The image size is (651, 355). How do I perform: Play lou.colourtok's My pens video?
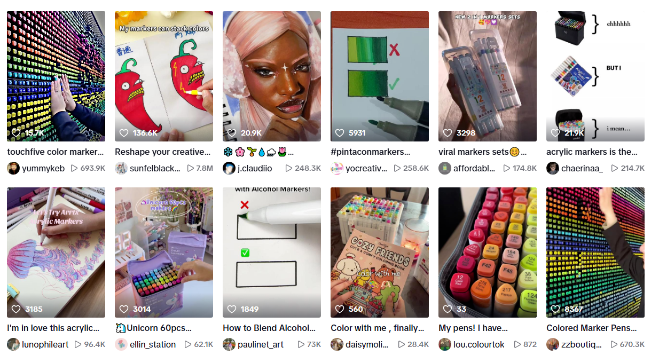click(488, 253)
